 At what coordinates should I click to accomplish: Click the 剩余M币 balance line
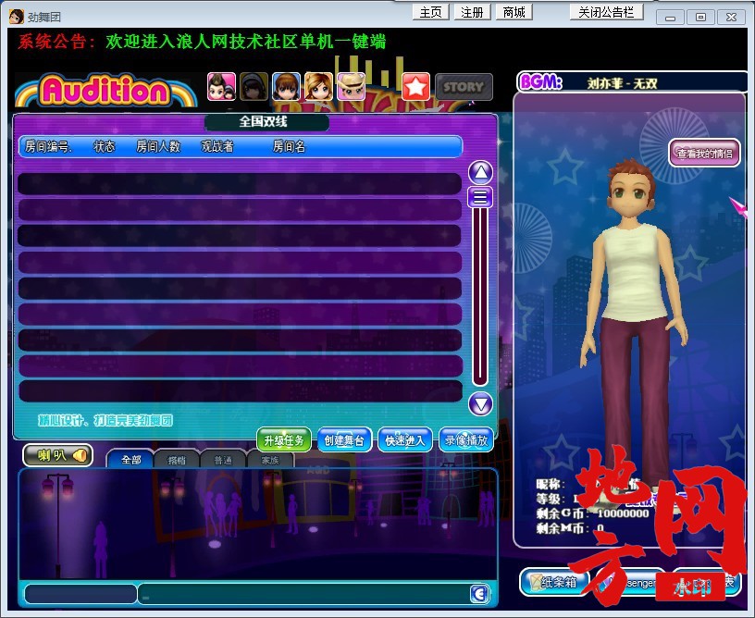[571, 528]
